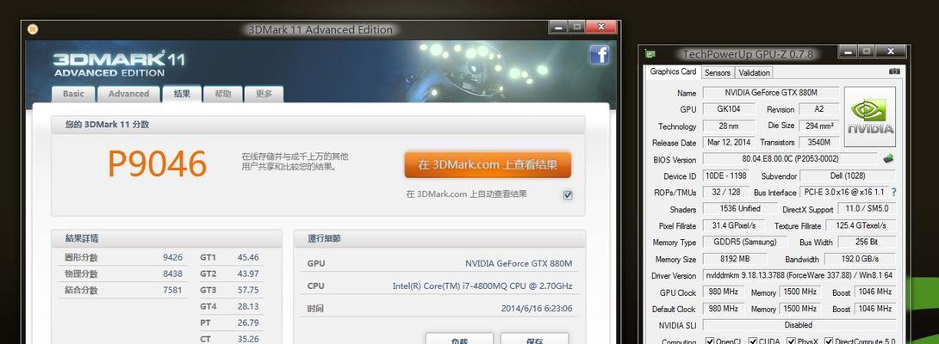The image size is (939, 344).
Task: Toggle the CUDA checkbox in GPU-Z
Action: pyautogui.click(x=754, y=341)
